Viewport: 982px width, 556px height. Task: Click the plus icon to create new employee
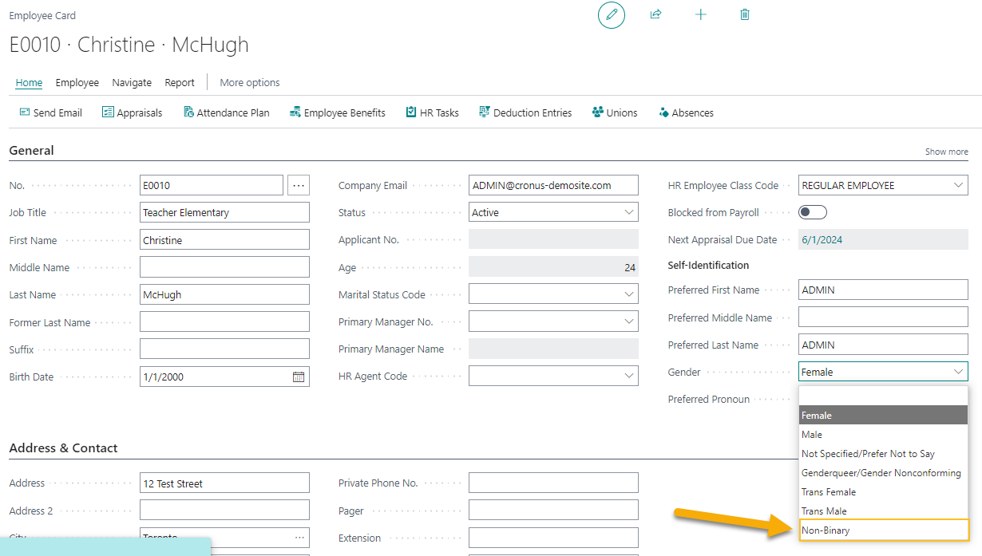(x=700, y=14)
